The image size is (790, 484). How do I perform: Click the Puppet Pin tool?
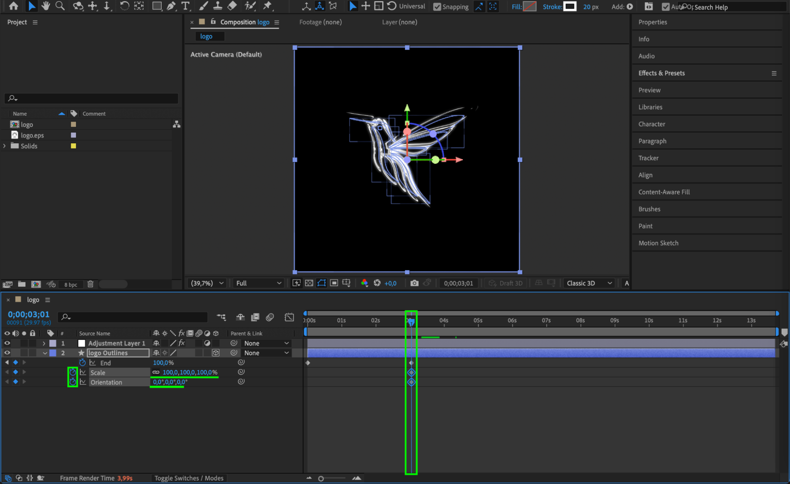click(268, 6)
